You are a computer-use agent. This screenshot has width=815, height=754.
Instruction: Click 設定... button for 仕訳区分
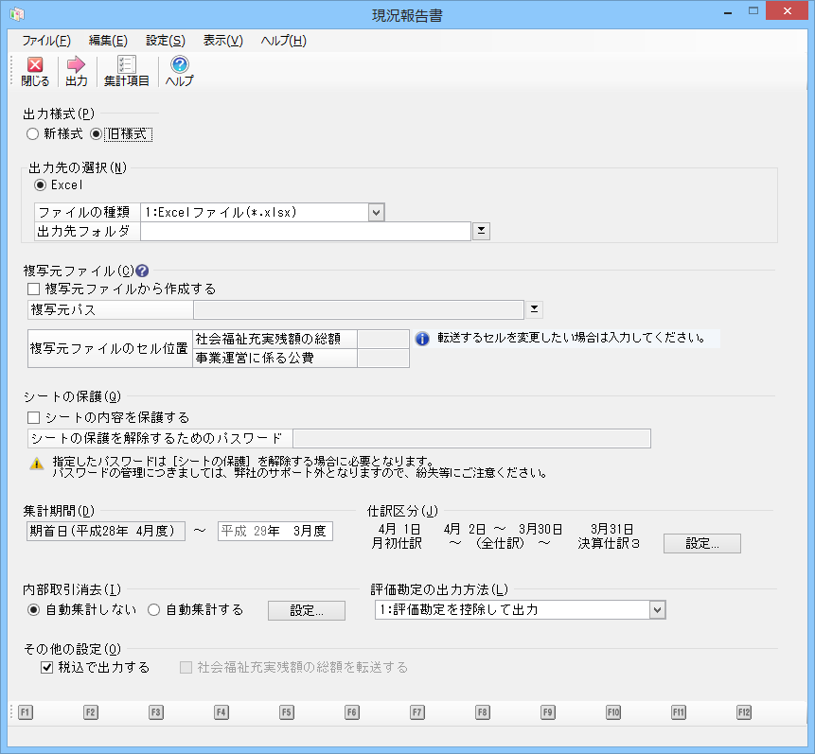[701, 544]
